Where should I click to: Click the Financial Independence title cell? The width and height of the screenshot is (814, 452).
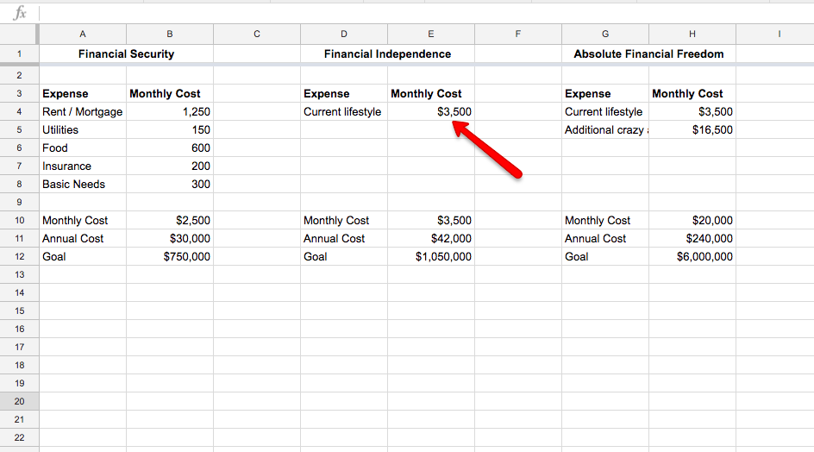(x=387, y=54)
